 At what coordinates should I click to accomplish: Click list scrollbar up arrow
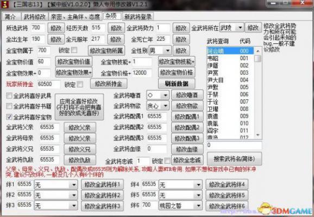(258, 51)
